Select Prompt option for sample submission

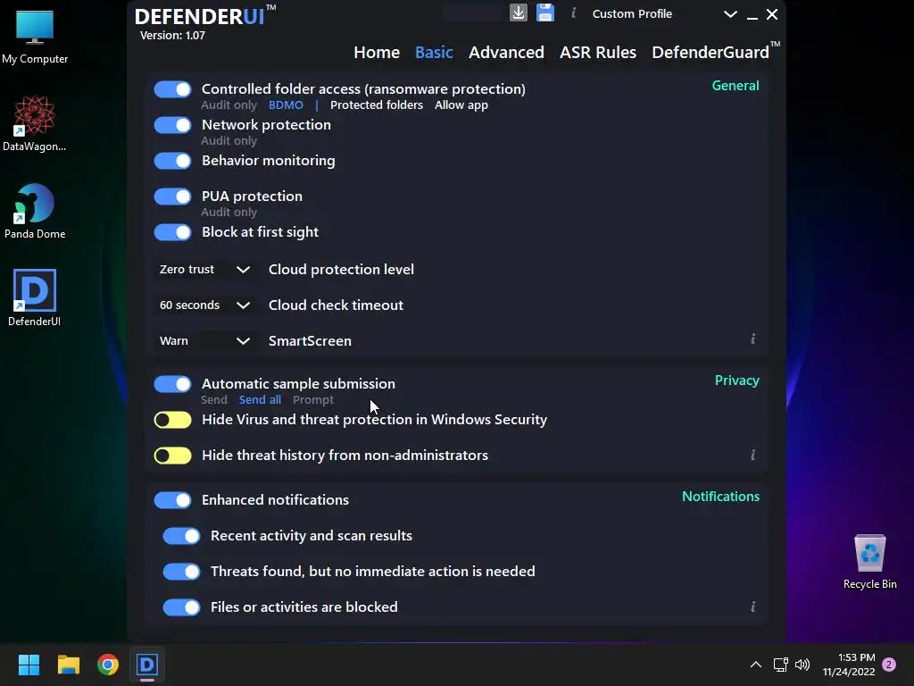coord(313,399)
